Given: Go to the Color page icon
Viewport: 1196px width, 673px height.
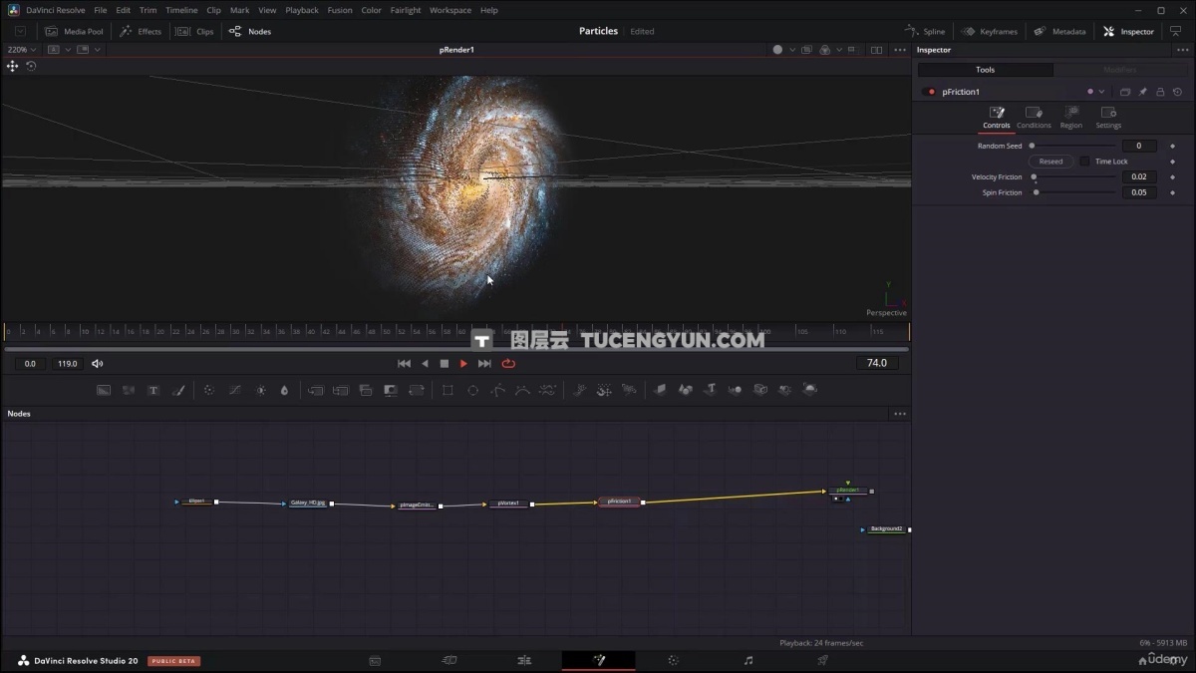Looking at the screenshot, I should click(x=673, y=660).
